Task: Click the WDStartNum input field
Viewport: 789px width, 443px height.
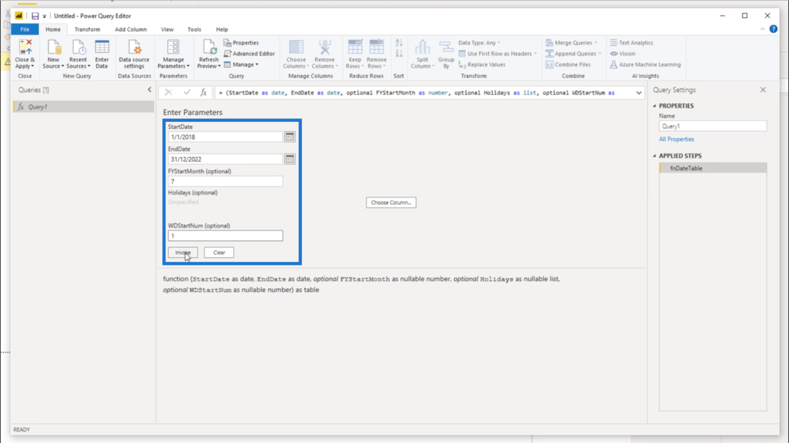Action: (225, 236)
